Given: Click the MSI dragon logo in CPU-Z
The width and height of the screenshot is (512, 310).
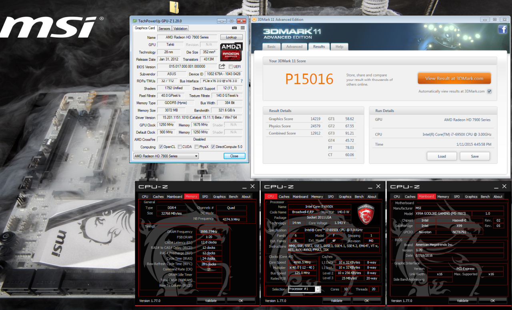Looking at the screenshot, I should pos(365,214).
